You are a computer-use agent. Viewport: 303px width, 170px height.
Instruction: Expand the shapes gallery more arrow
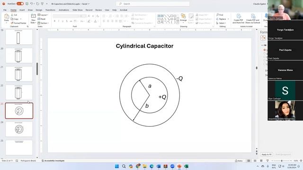coord(178,23)
